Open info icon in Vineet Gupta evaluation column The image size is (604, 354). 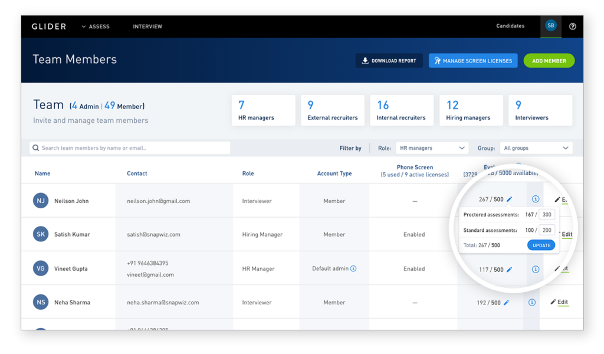click(536, 269)
